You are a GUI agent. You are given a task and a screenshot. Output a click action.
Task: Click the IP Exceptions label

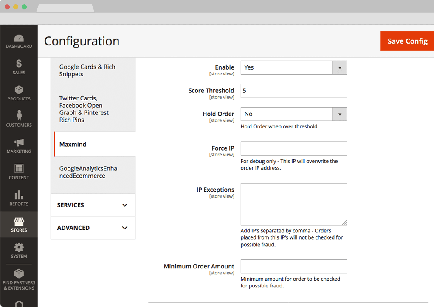tap(215, 190)
